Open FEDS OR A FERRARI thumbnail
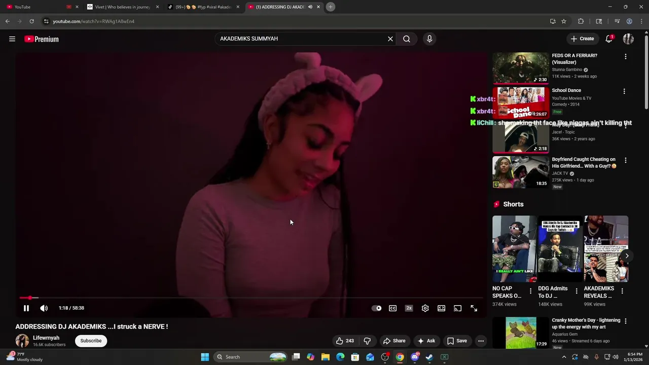Image resolution: width=649 pixels, height=365 pixels. point(521,67)
